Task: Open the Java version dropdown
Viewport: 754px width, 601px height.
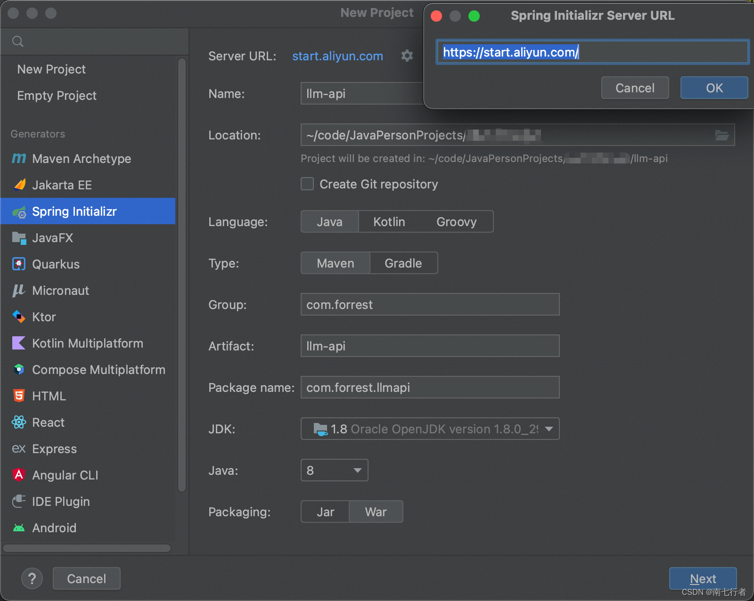Action: [335, 470]
